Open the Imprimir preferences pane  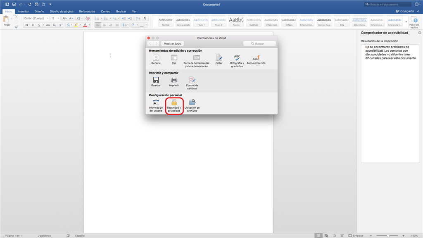coord(174,82)
